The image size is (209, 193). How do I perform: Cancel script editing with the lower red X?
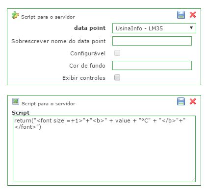(193, 101)
